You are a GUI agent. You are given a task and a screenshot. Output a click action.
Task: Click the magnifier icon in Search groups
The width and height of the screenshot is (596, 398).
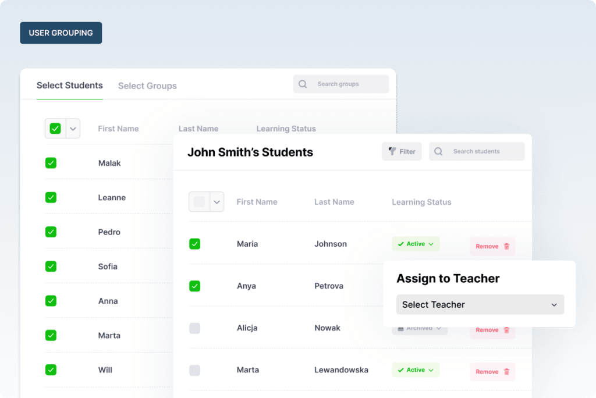coord(303,84)
